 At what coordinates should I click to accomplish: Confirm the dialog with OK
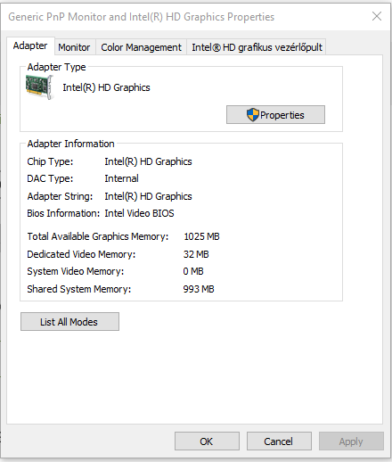click(207, 441)
